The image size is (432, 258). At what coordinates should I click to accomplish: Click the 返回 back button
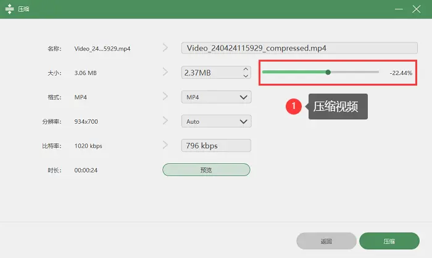coord(326,241)
